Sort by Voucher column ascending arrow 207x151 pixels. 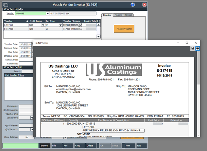(27, 21)
